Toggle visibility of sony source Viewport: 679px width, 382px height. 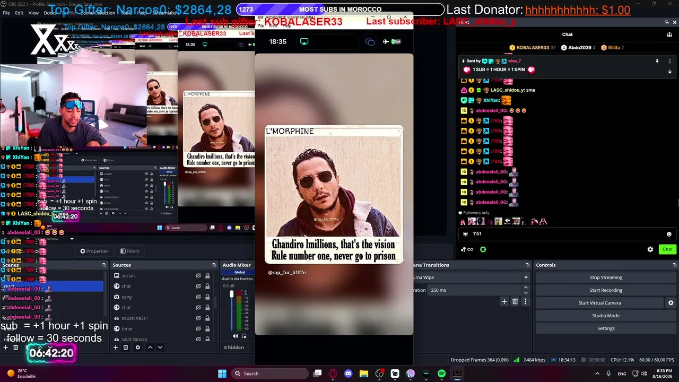point(198,297)
